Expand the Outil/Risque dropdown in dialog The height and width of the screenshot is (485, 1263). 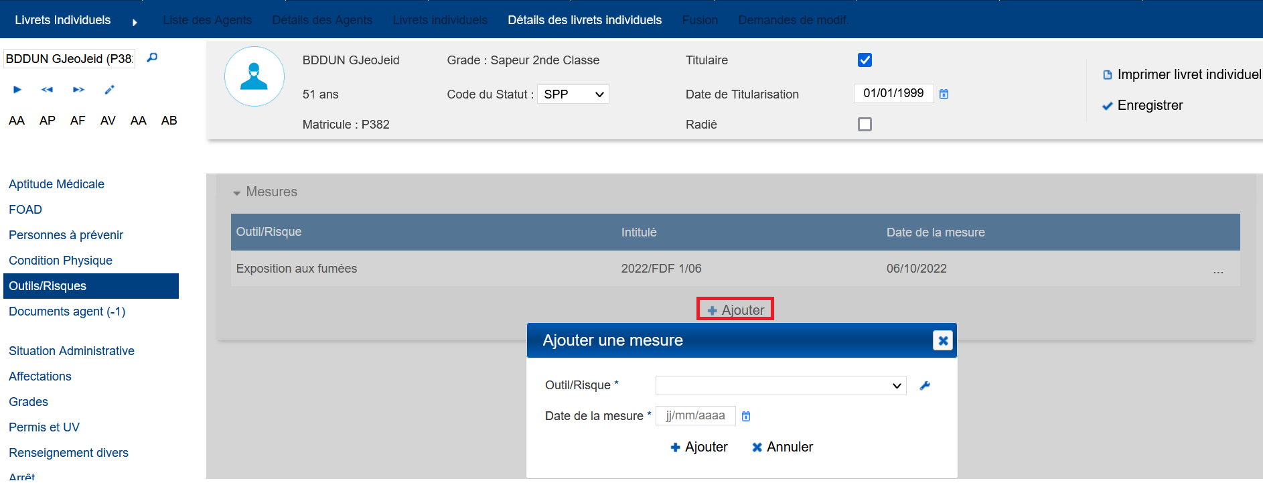(x=780, y=386)
